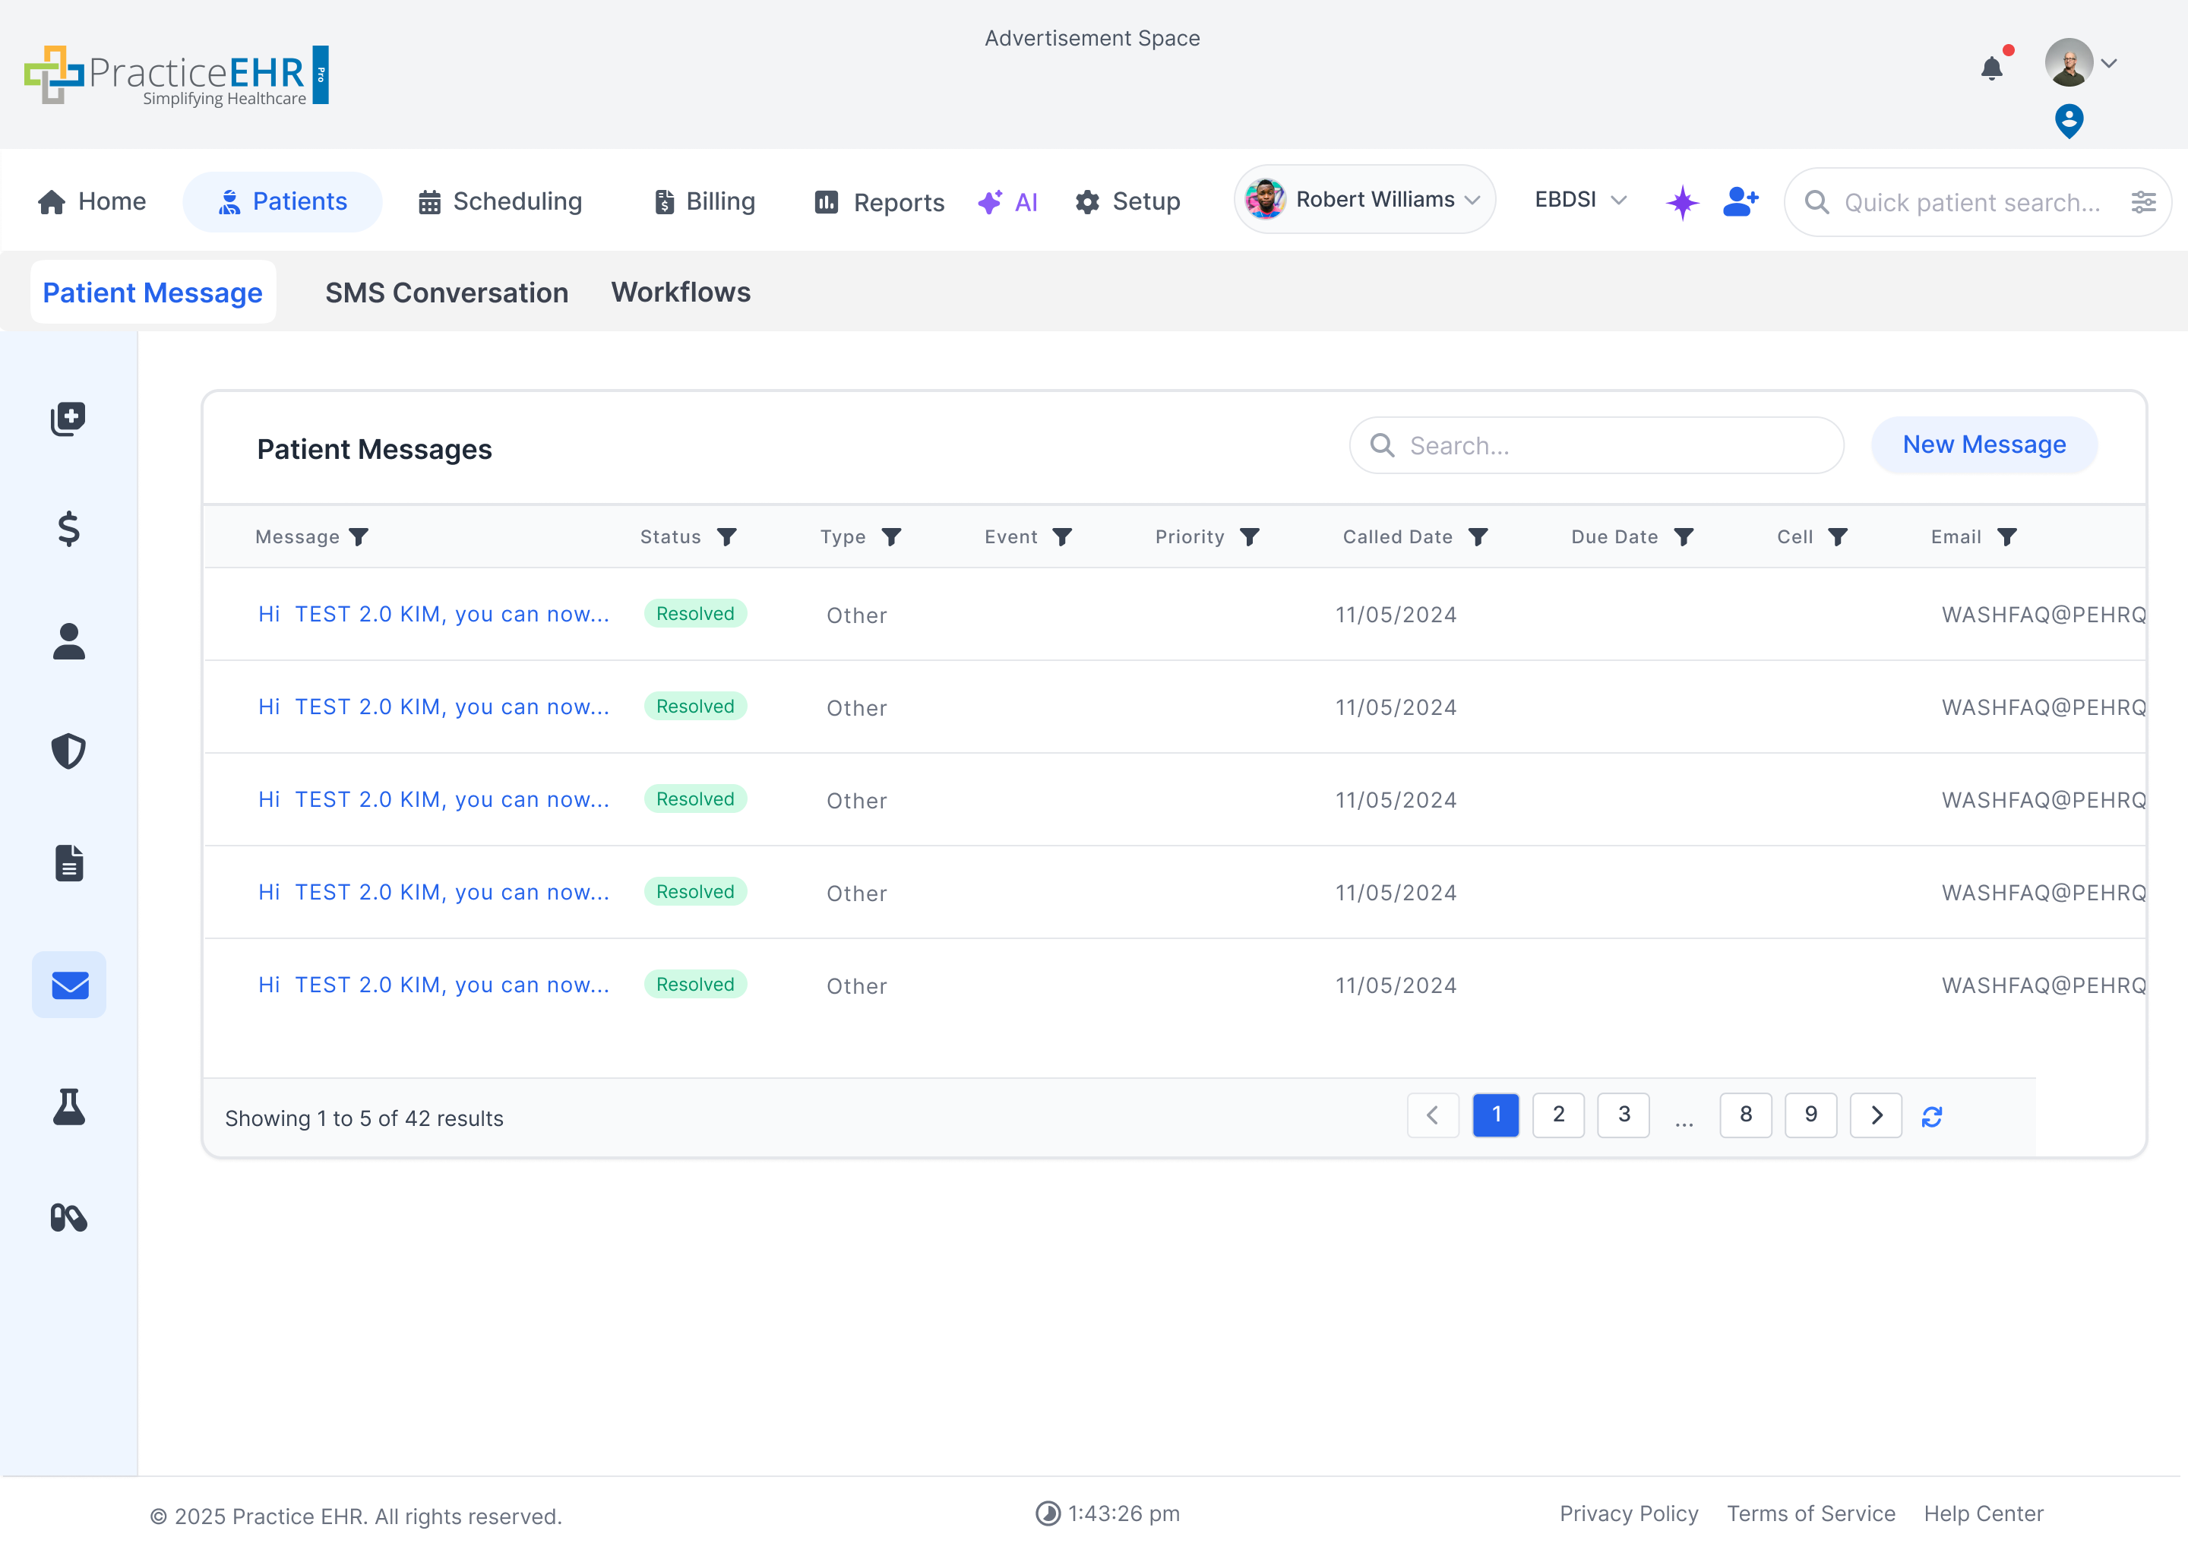Click the notification bell icon
This screenshot has width=2188, height=1556.
point(1992,68)
